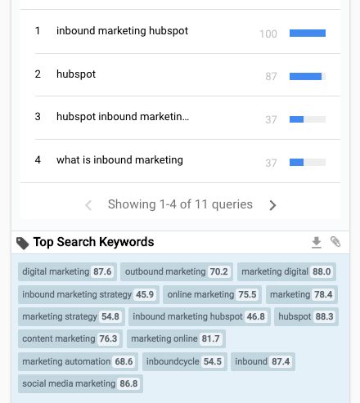Choose the 'inbound marketing strategy' keyword
Viewport: 360px width, 403px height.
pyautogui.click(x=88, y=294)
